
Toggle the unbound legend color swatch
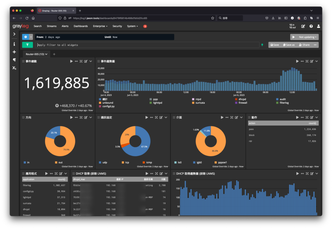100,103
